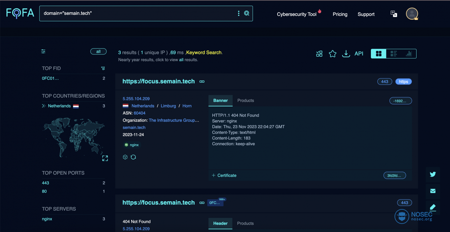The height and width of the screenshot is (232, 450).
Task: Share via the Twitter icon
Action: point(433,175)
